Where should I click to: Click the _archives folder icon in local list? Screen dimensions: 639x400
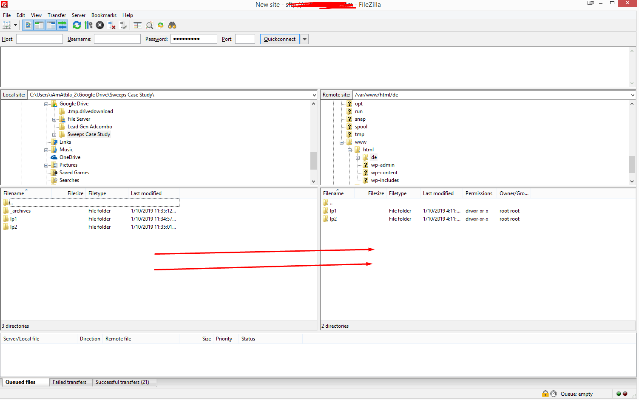coord(6,210)
